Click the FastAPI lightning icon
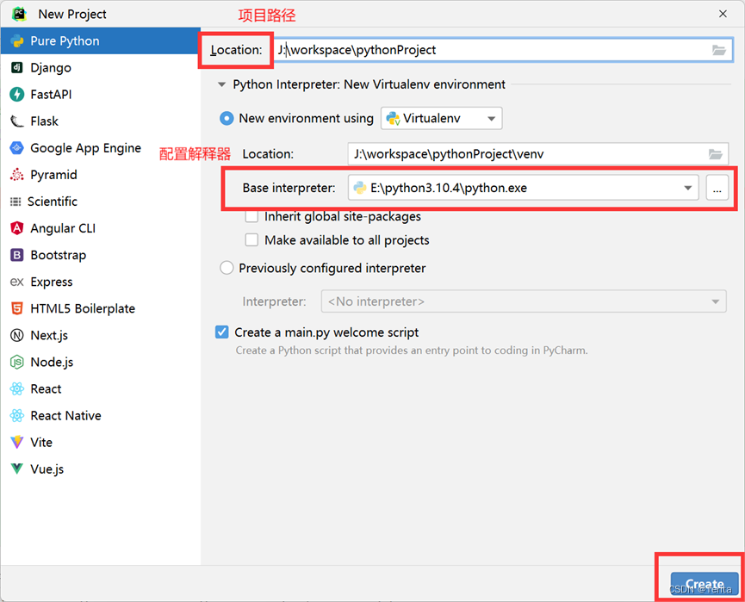This screenshot has height=602, width=745. tap(17, 94)
